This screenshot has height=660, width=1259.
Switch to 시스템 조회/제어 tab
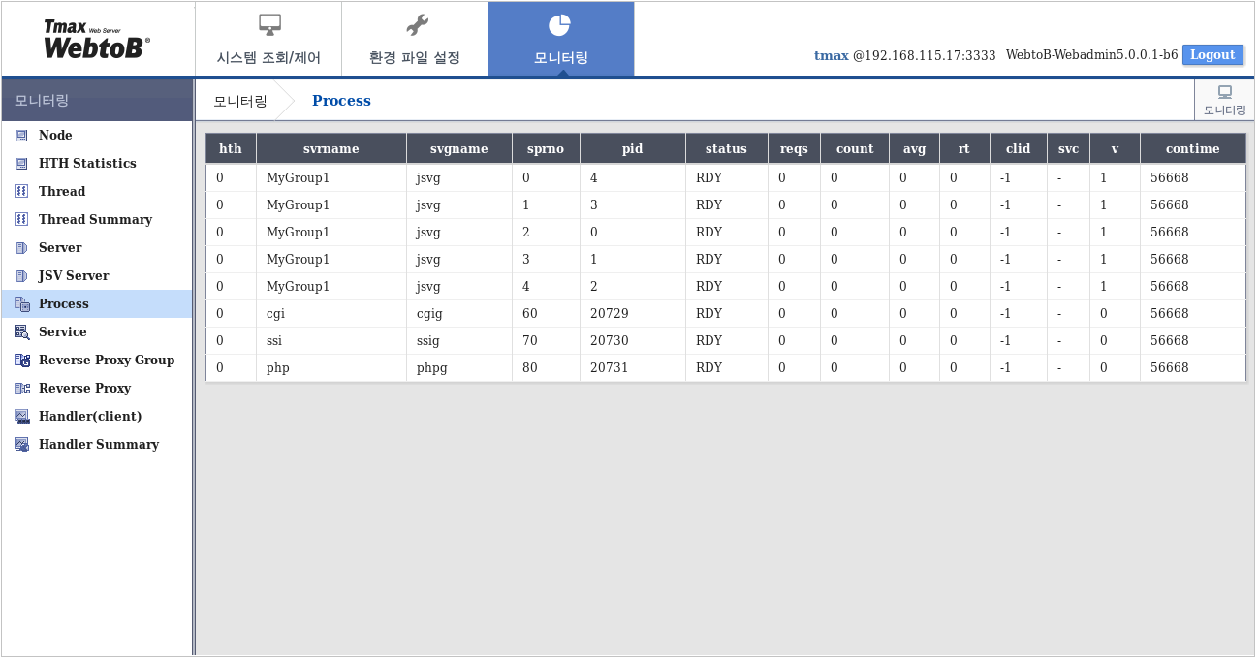pos(268,39)
